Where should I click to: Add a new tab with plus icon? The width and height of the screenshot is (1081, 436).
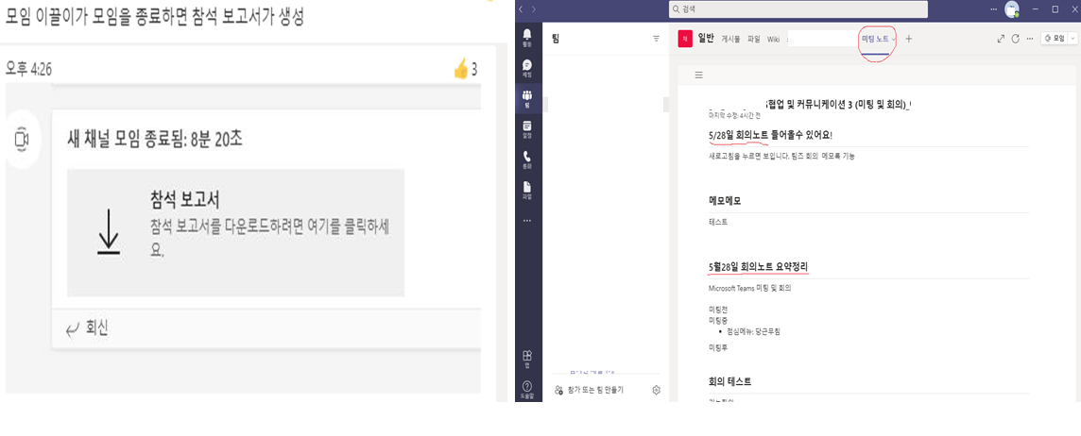909,40
